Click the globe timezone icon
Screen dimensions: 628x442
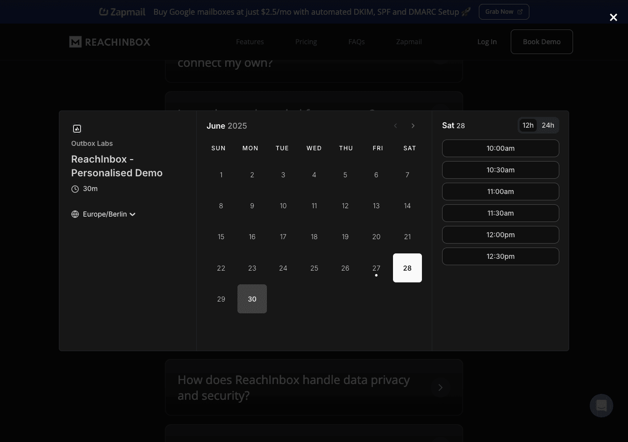tap(75, 214)
